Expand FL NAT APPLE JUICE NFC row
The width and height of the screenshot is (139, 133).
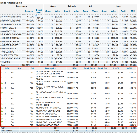click(2, 99)
